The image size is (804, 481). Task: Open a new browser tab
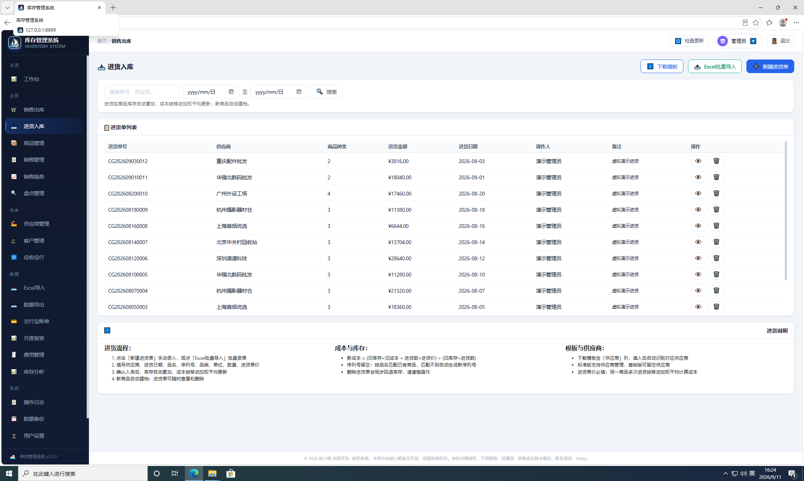pos(113,8)
